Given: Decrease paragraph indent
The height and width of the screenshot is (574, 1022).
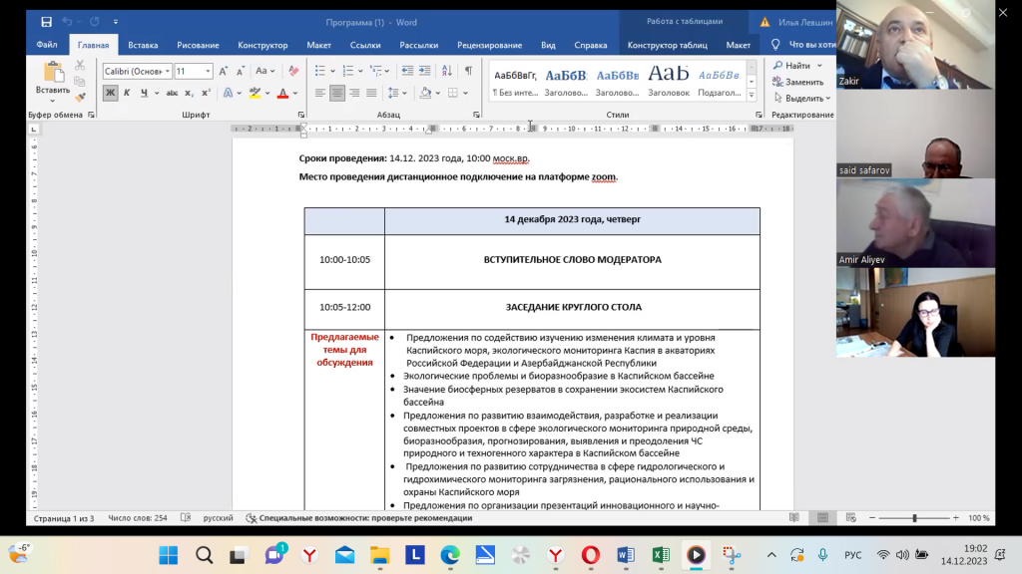Looking at the screenshot, I should pos(407,71).
